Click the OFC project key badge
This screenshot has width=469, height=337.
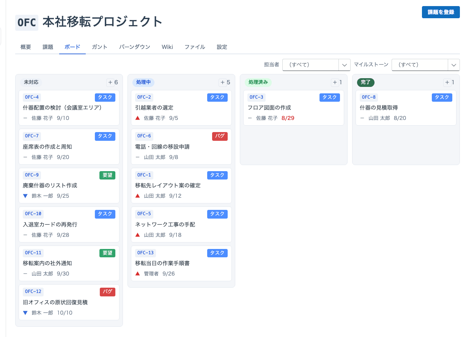pos(27,22)
